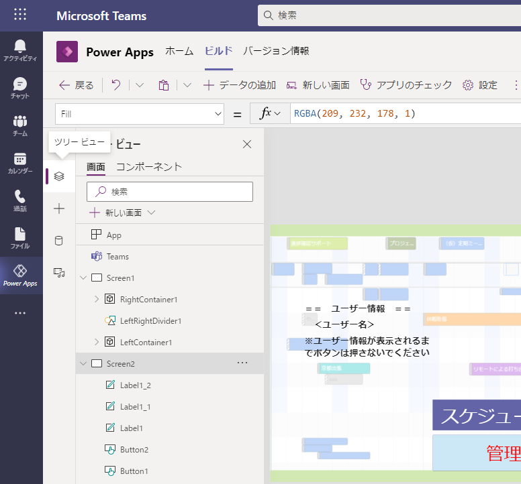The width and height of the screenshot is (521, 484).
Task: Open 設定 settings in toolbar
Action: coord(480,85)
